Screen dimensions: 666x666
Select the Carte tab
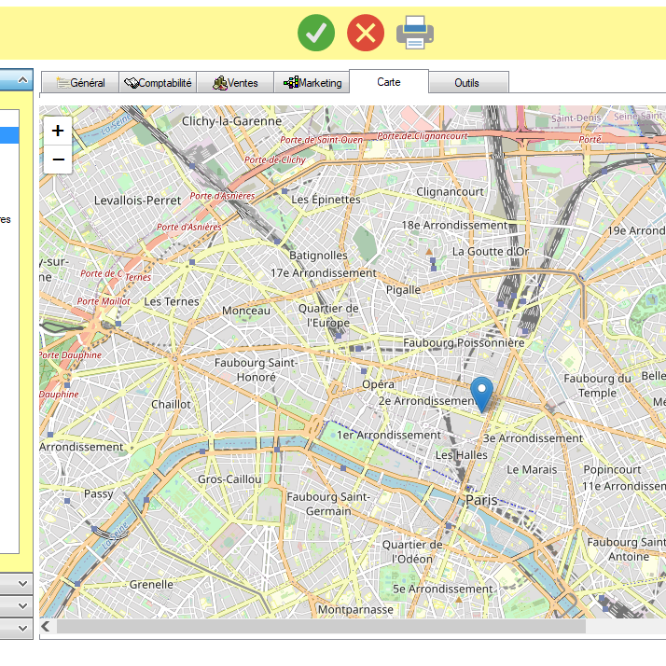coord(389,82)
